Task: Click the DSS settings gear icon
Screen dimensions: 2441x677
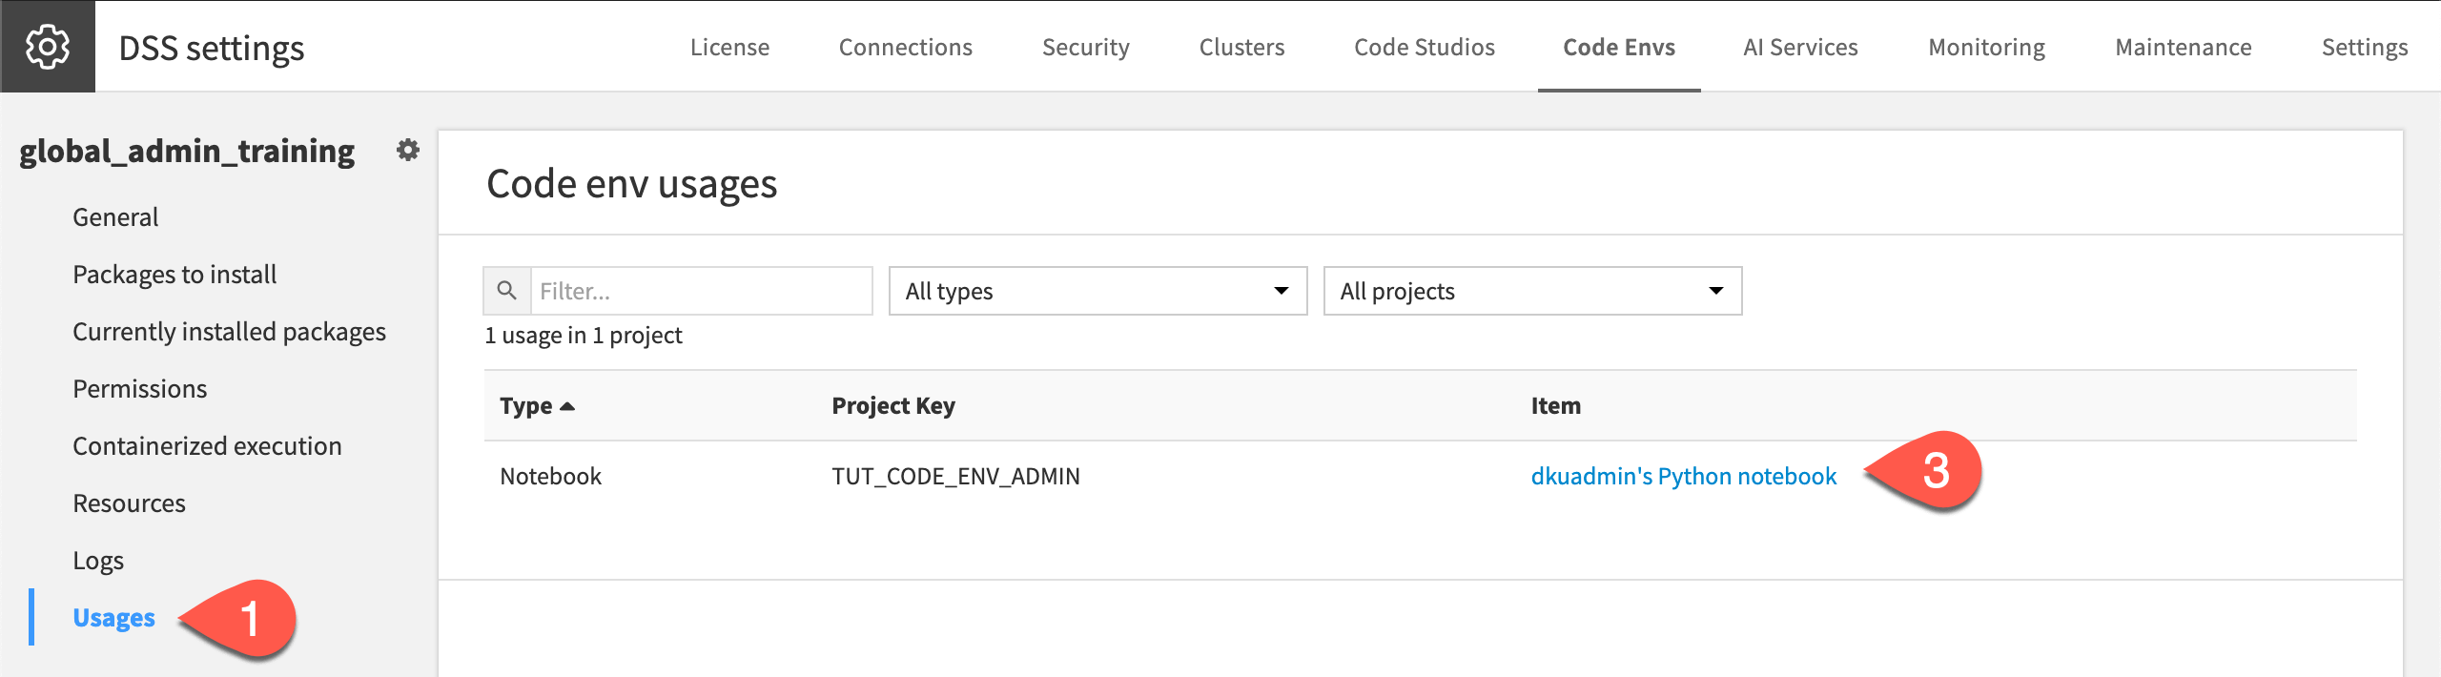Action: point(47,47)
